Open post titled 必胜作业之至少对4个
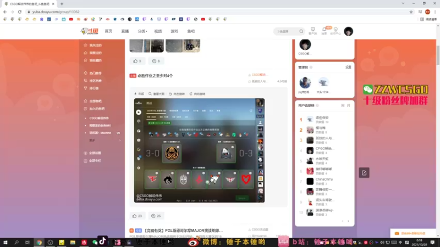The image size is (440, 247). (155, 76)
